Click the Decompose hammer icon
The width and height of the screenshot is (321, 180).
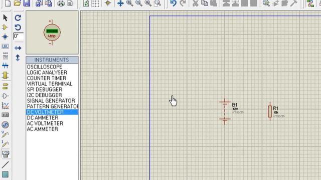[x=294, y=3]
